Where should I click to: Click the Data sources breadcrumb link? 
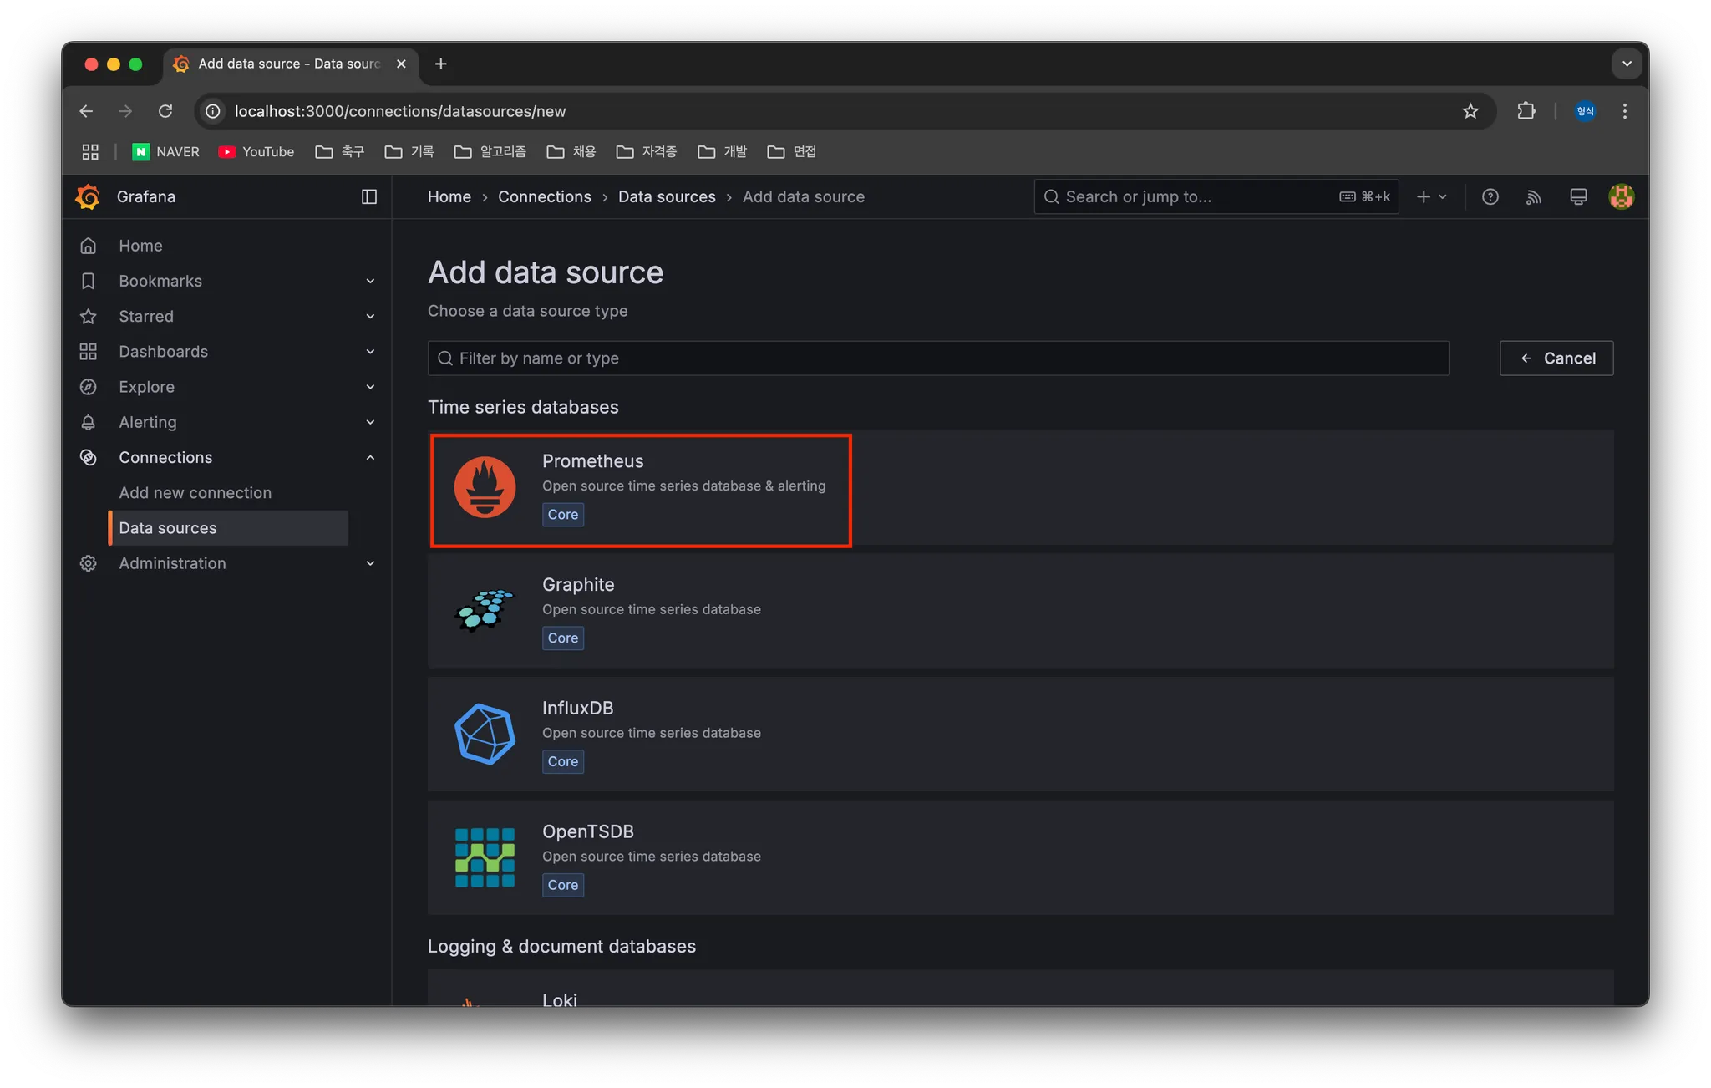[667, 196]
